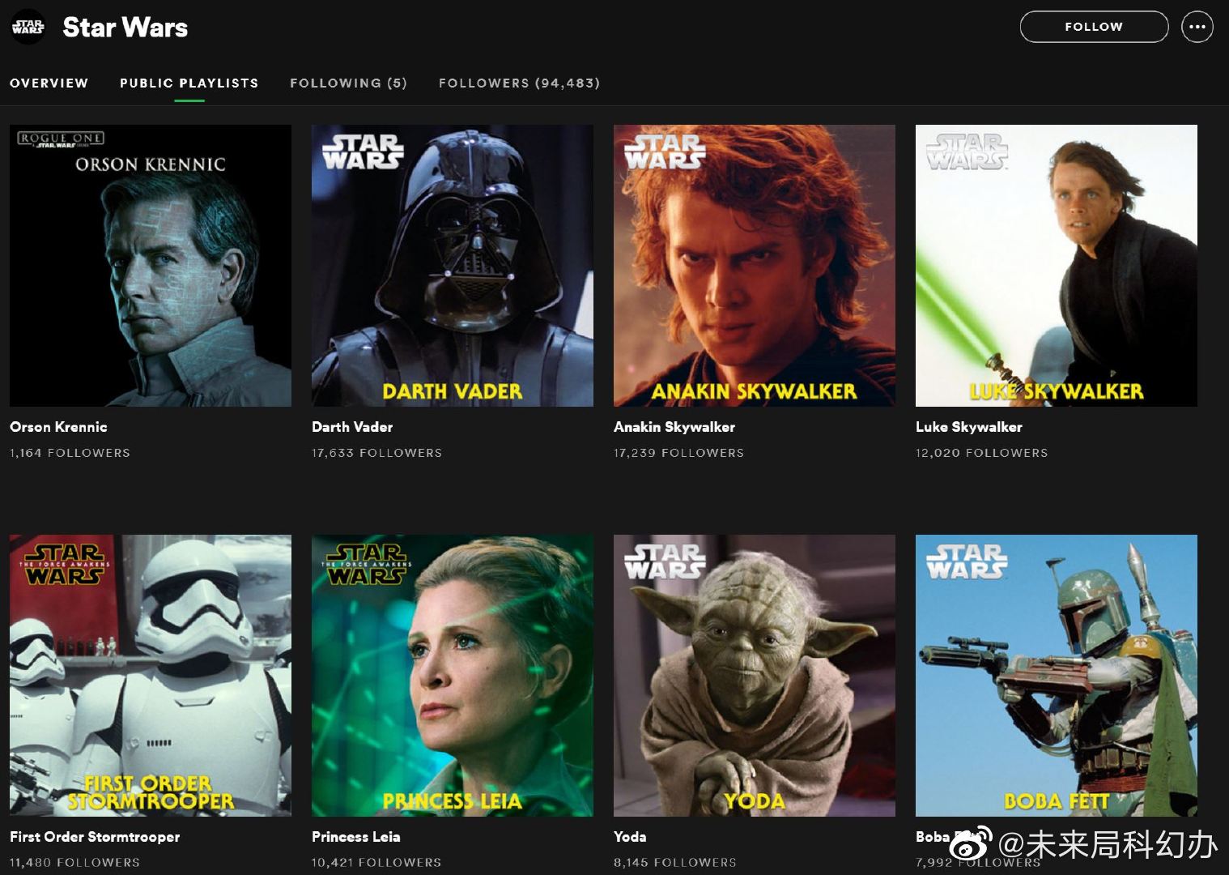Open the Darth Vader playlist cover

453,266
